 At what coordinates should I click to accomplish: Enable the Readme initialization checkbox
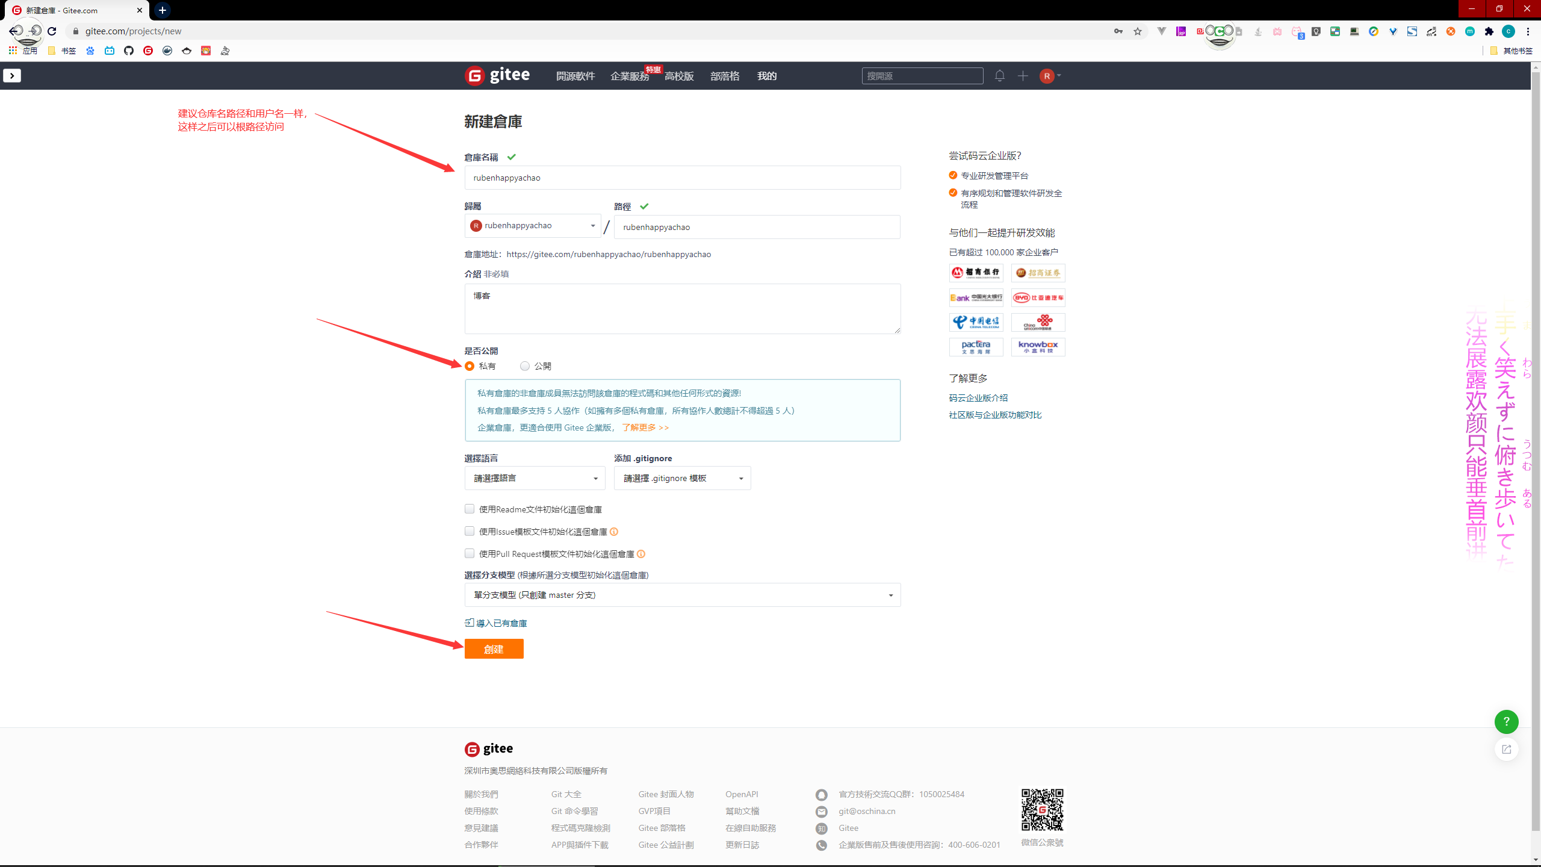(470, 509)
